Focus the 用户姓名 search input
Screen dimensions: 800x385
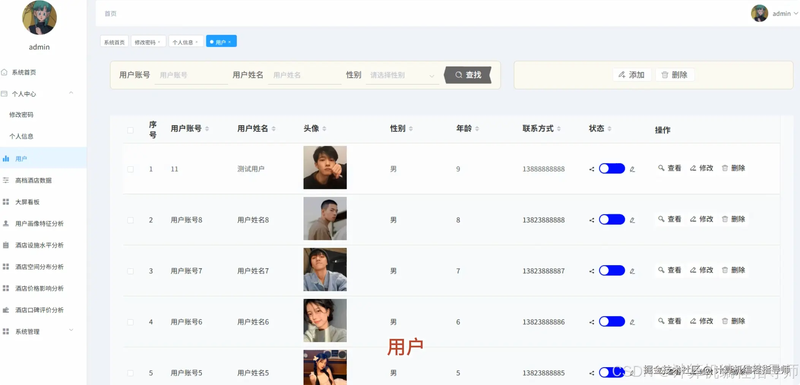coord(305,75)
